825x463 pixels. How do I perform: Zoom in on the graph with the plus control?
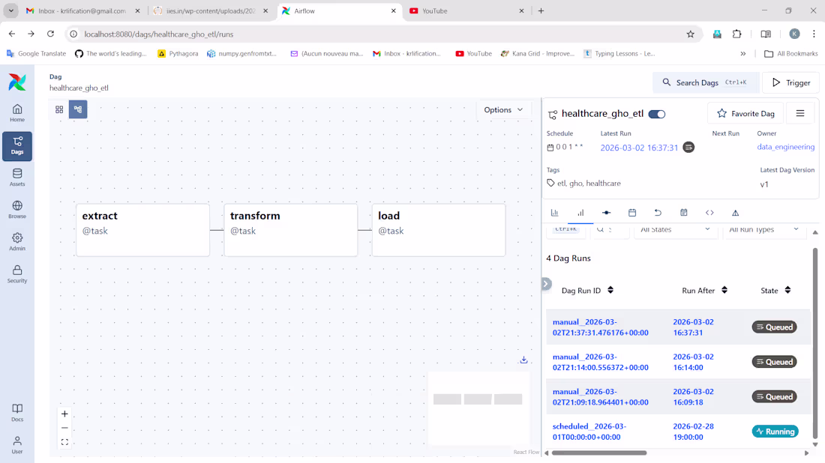[64, 414]
